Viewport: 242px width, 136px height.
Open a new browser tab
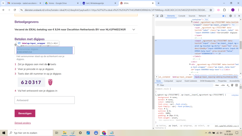159,3
